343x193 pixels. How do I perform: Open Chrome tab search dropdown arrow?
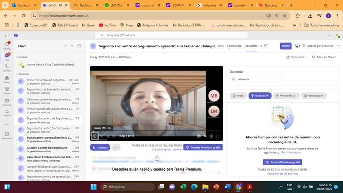pos(5,5)
